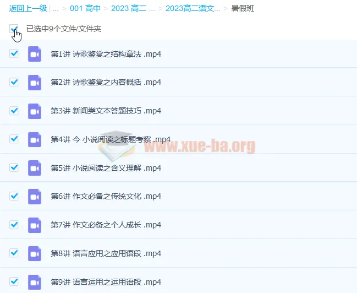Open file 第9讲 语言运用之运用语段 .mp4
Screen dimensions: 357x293
pyautogui.click(x=106, y=282)
